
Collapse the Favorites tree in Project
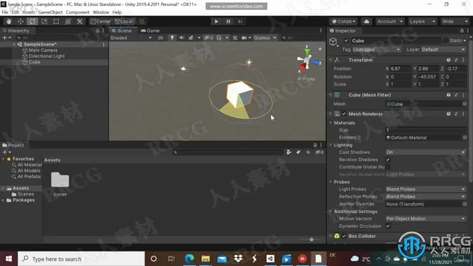pyautogui.click(x=4, y=159)
